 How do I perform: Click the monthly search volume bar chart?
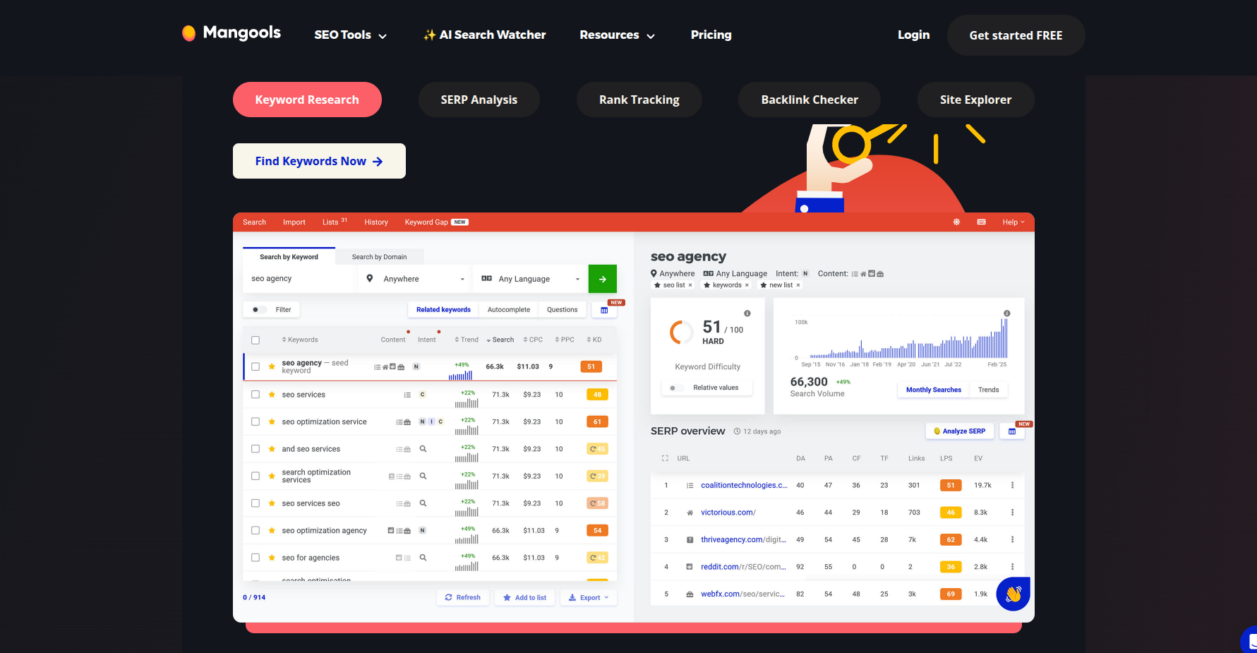(x=908, y=339)
